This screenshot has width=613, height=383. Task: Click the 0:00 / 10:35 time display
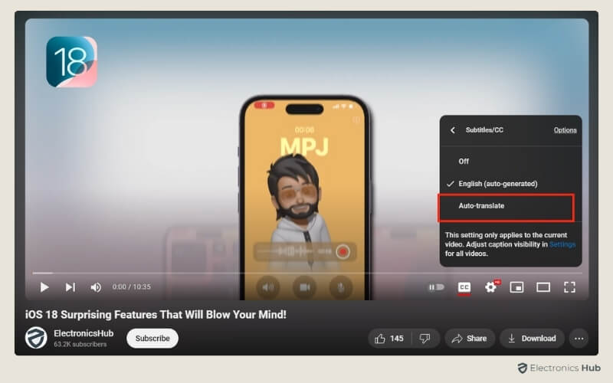click(x=131, y=286)
